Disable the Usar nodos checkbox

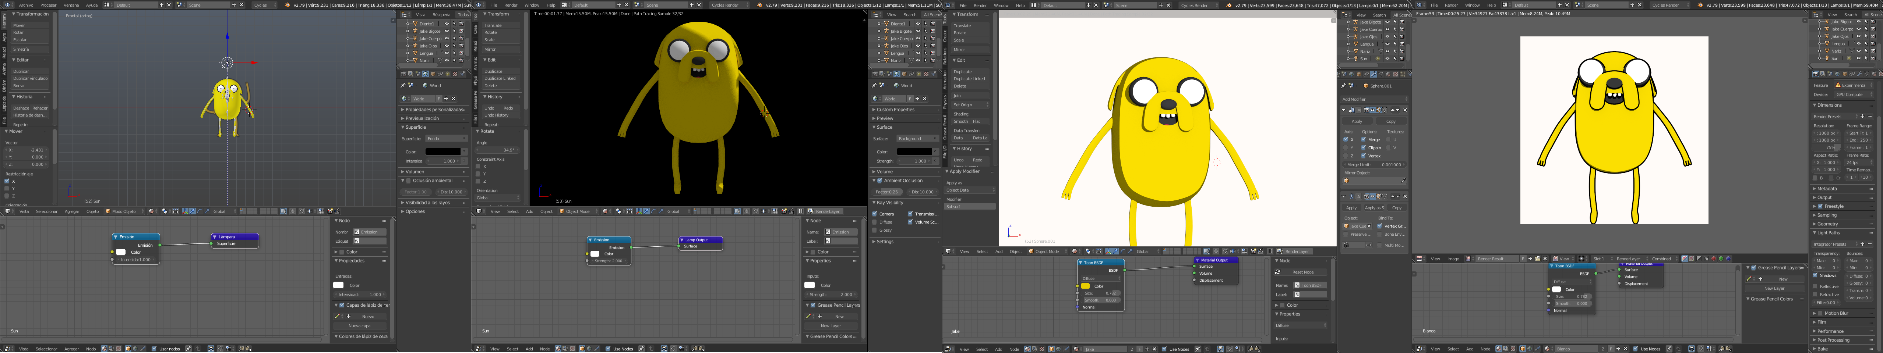(x=154, y=349)
